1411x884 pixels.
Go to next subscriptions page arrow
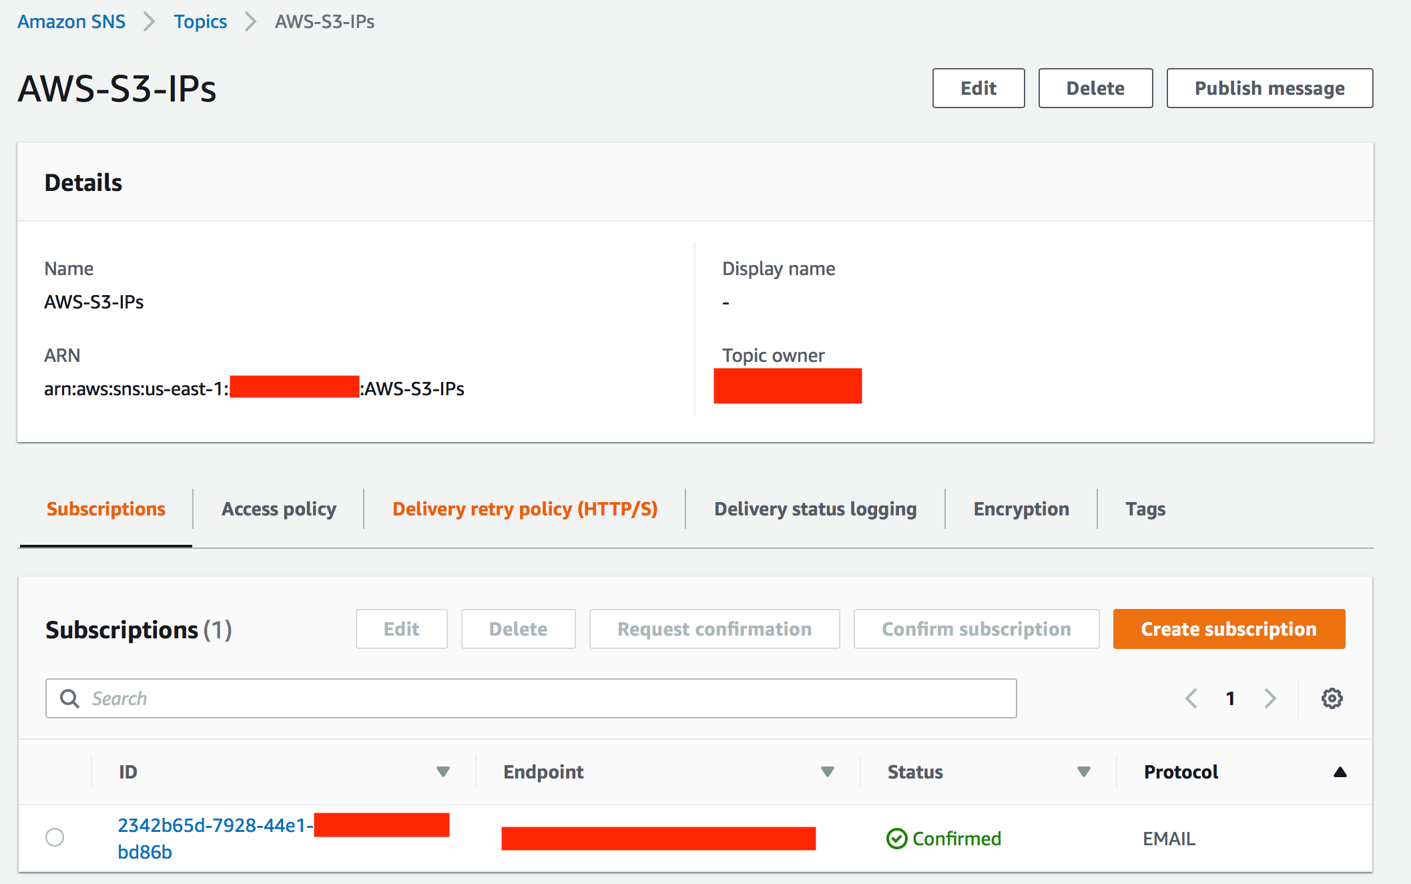tap(1270, 698)
